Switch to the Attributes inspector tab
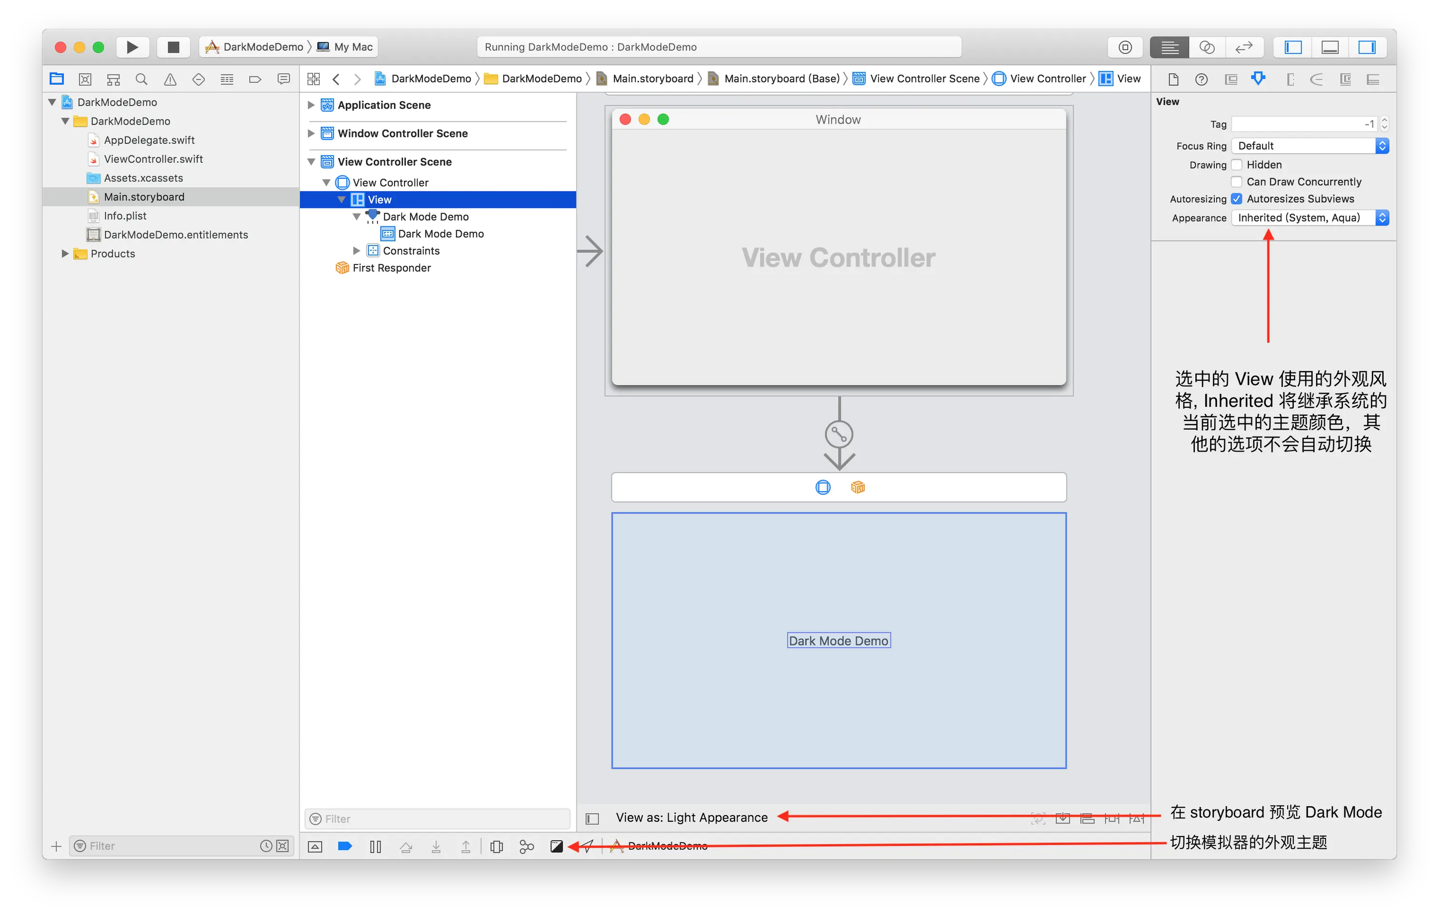Viewport: 1439px width, 915px height. 1259,79
